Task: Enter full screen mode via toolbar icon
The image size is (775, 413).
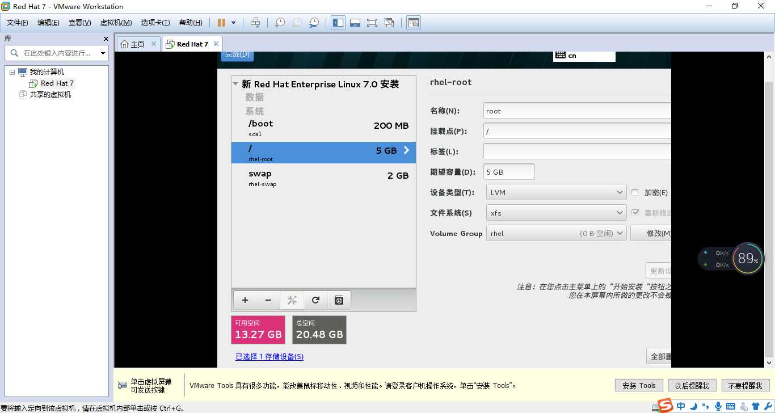Action: pyautogui.click(x=372, y=23)
